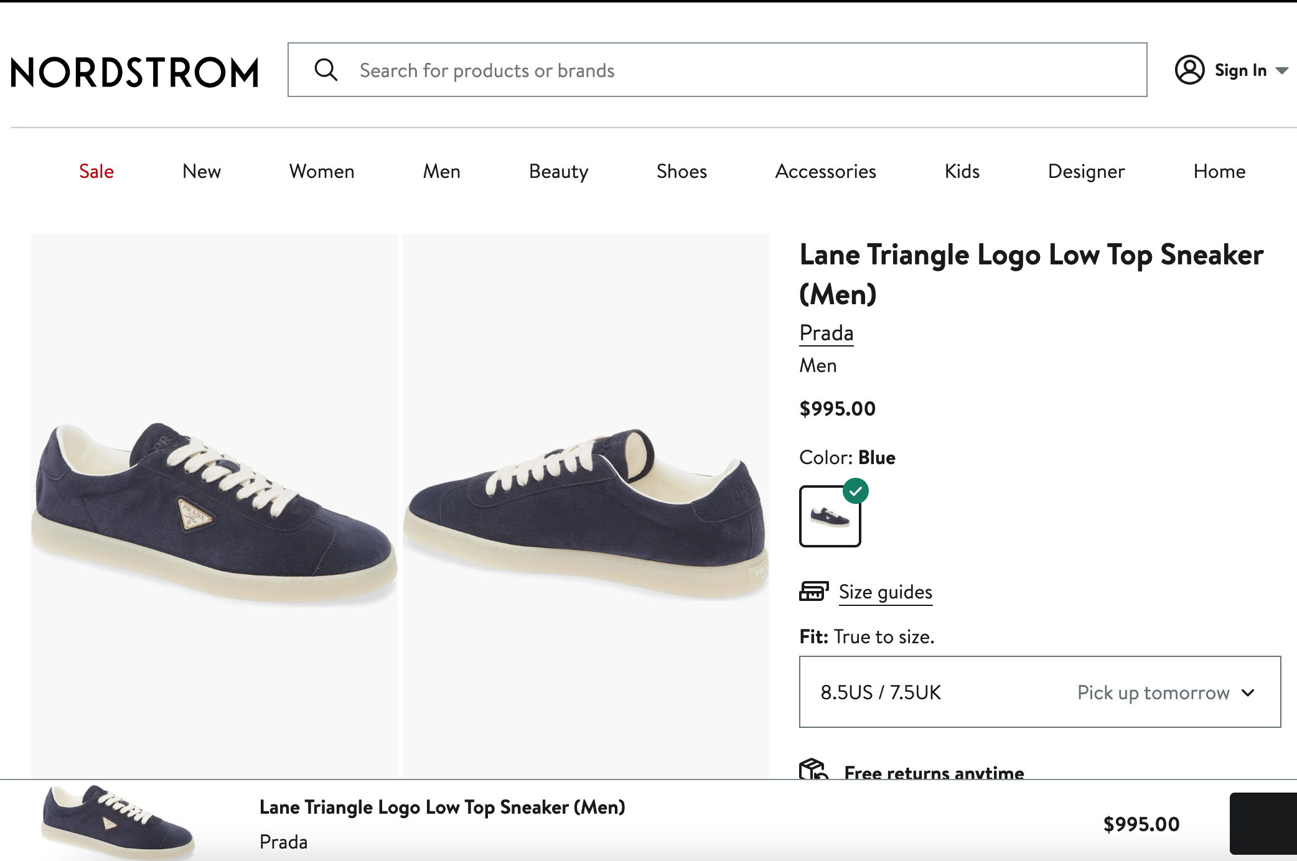This screenshot has width=1297, height=861.
Task: Open the Sign In dropdown arrow
Action: (1283, 71)
